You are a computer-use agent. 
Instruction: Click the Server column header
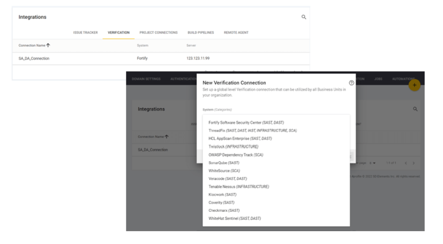pyautogui.click(x=191, y=45)
